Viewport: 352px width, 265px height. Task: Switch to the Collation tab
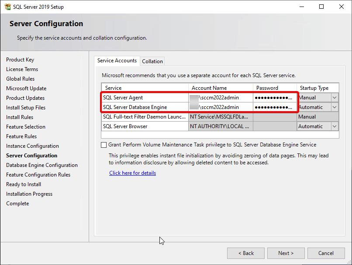[152, 61]
